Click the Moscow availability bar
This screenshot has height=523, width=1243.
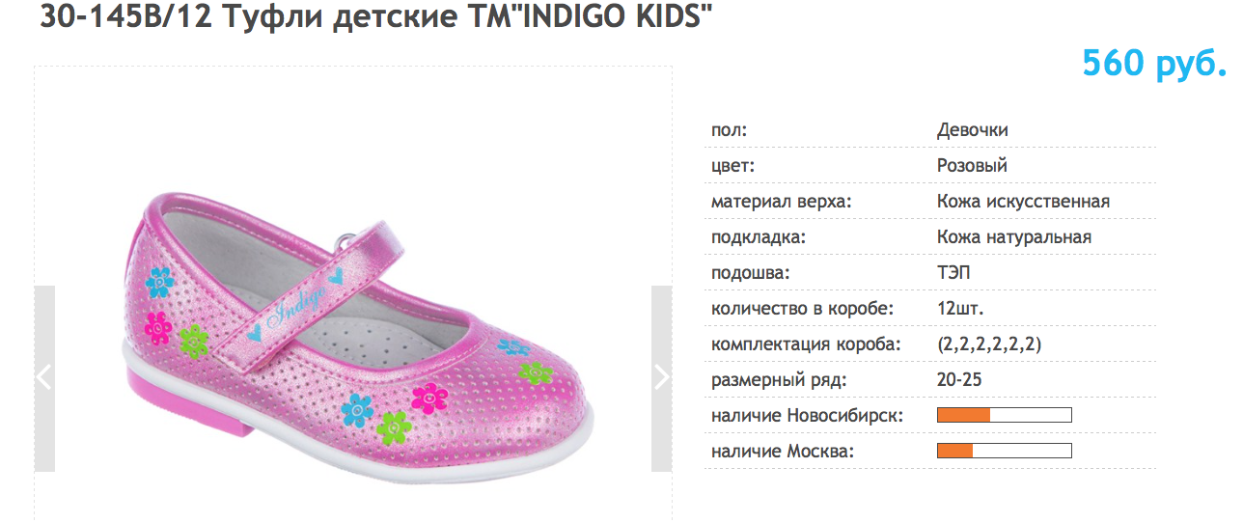1004,451
